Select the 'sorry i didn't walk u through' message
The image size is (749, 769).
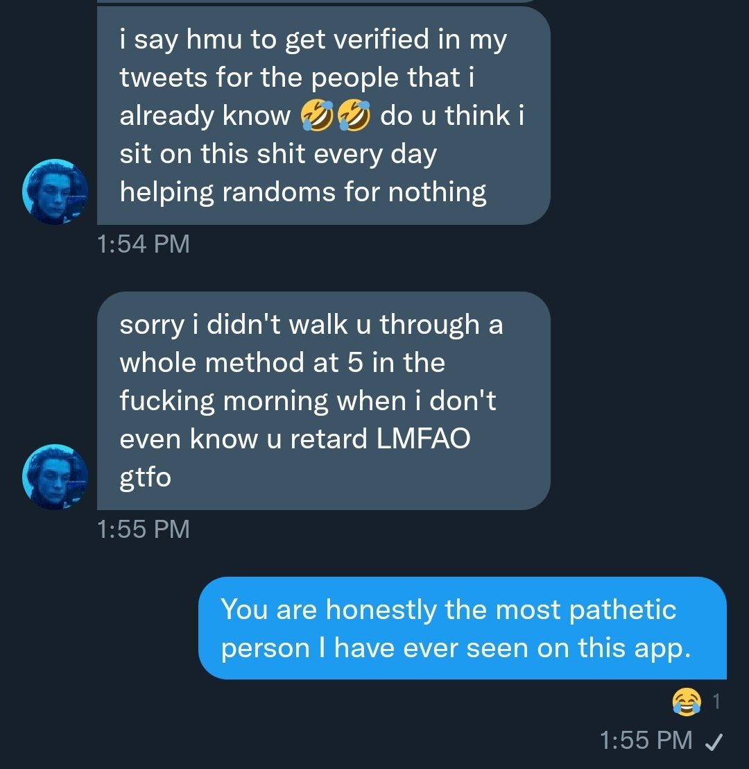click(x=323, y=400)
